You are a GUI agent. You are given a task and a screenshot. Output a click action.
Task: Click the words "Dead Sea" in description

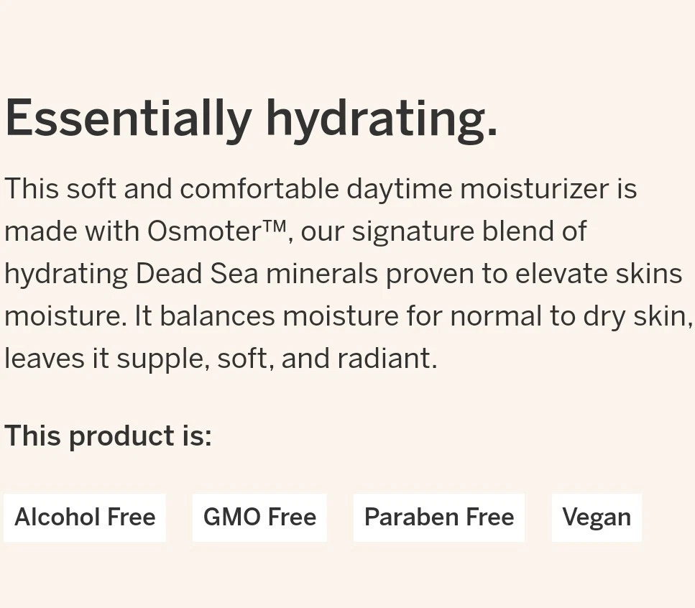(196, 274)
